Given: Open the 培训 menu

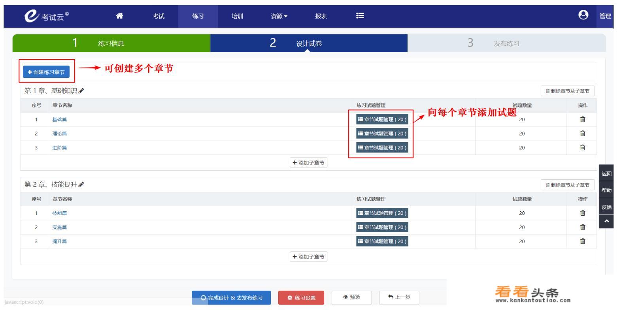Looking at the screenshot, I should coord(237,16).
